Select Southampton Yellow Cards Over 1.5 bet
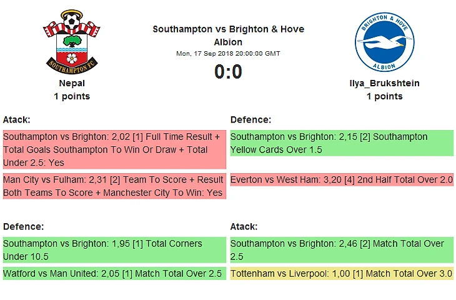The height and width of the screenshot is (300, 456). point(342,143)
